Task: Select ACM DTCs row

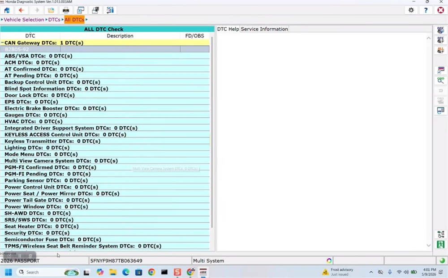Action: pyautogui.click(x=105, y=62)
